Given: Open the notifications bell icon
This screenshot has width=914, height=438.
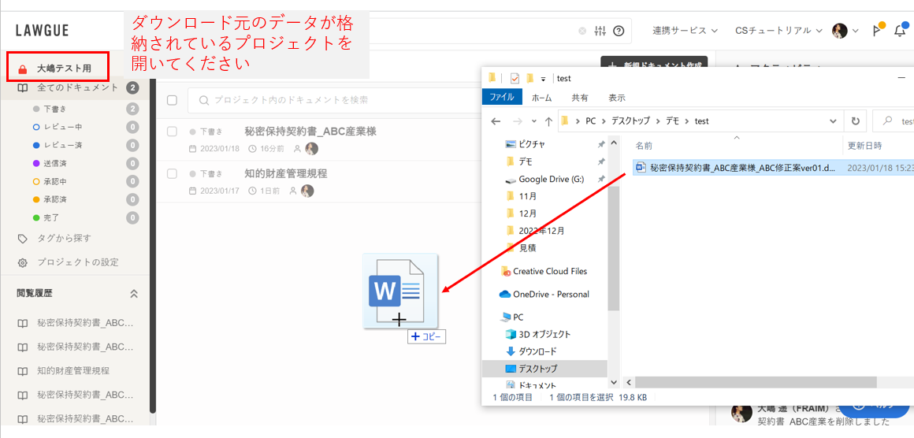Looking at the screenshot, I should point(899,31).
